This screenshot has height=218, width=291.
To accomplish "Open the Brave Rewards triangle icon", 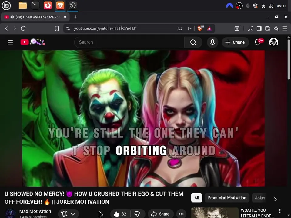I will 209,28.
